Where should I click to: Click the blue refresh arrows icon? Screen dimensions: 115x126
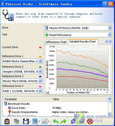pos(73,121)
